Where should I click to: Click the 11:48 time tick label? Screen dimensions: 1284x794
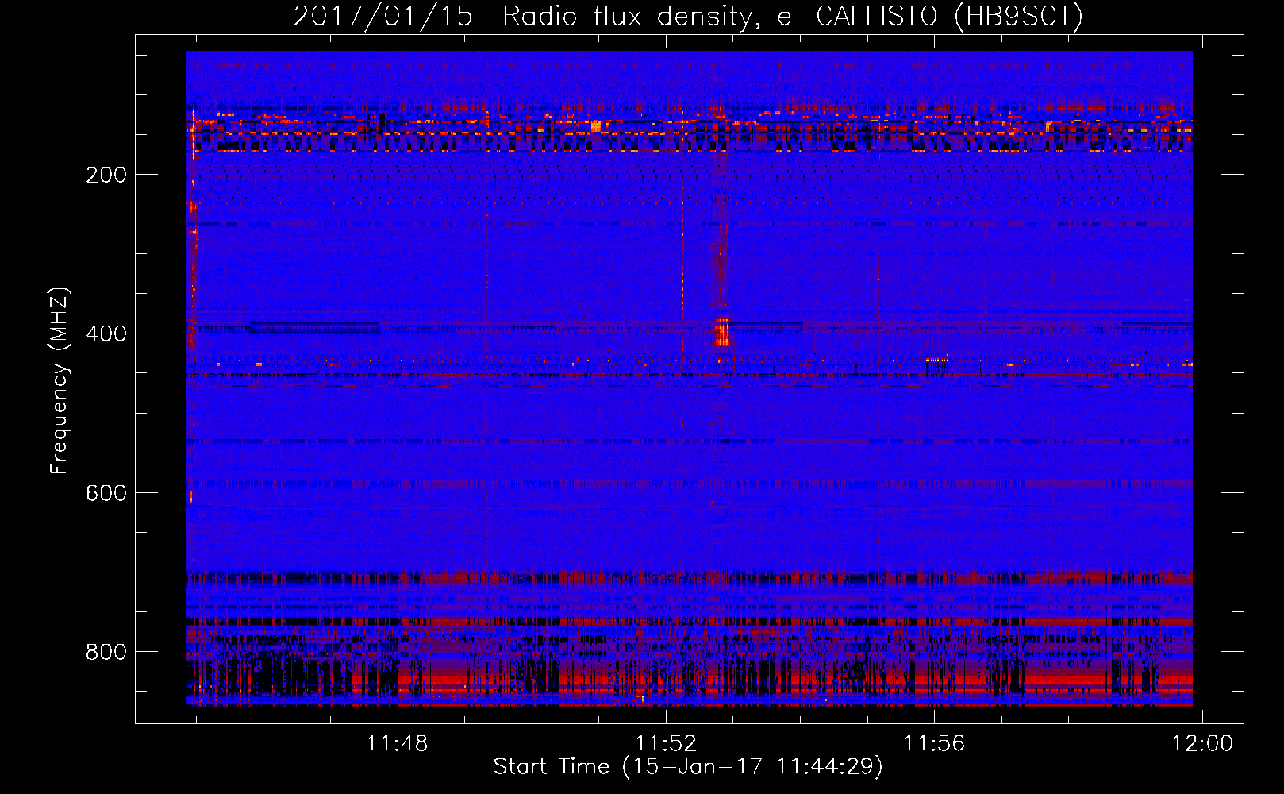point(397,743)
